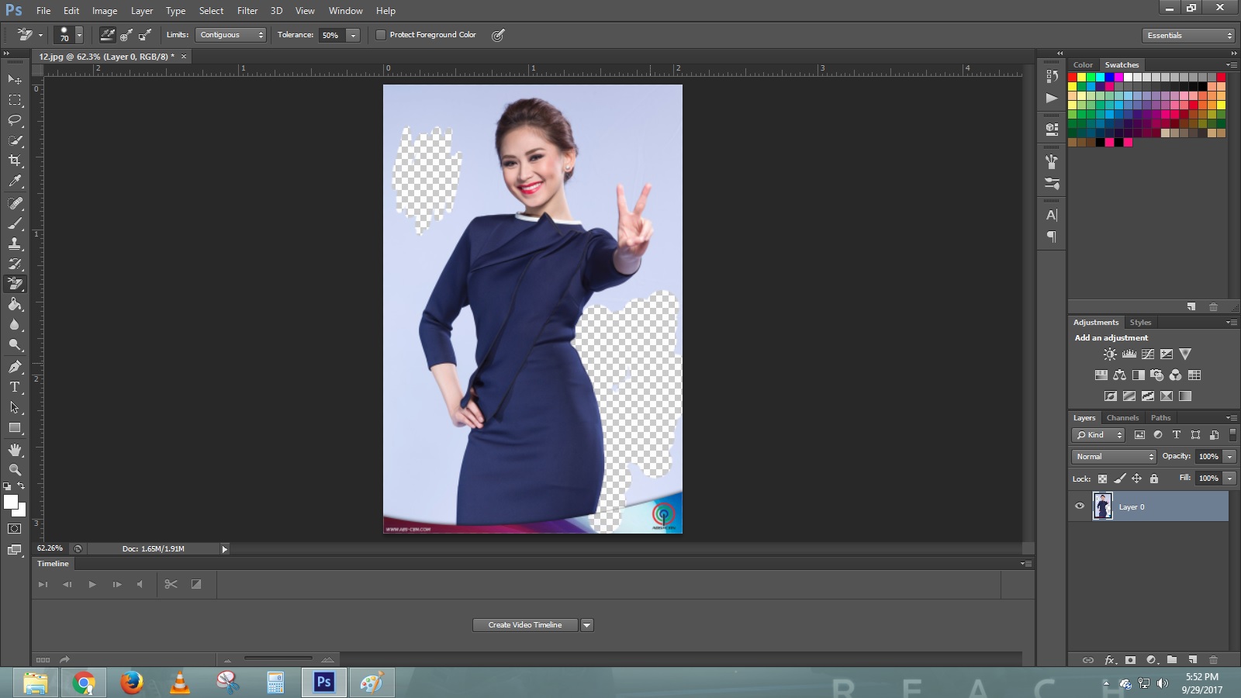Select the Healing Brush tool

14,202
